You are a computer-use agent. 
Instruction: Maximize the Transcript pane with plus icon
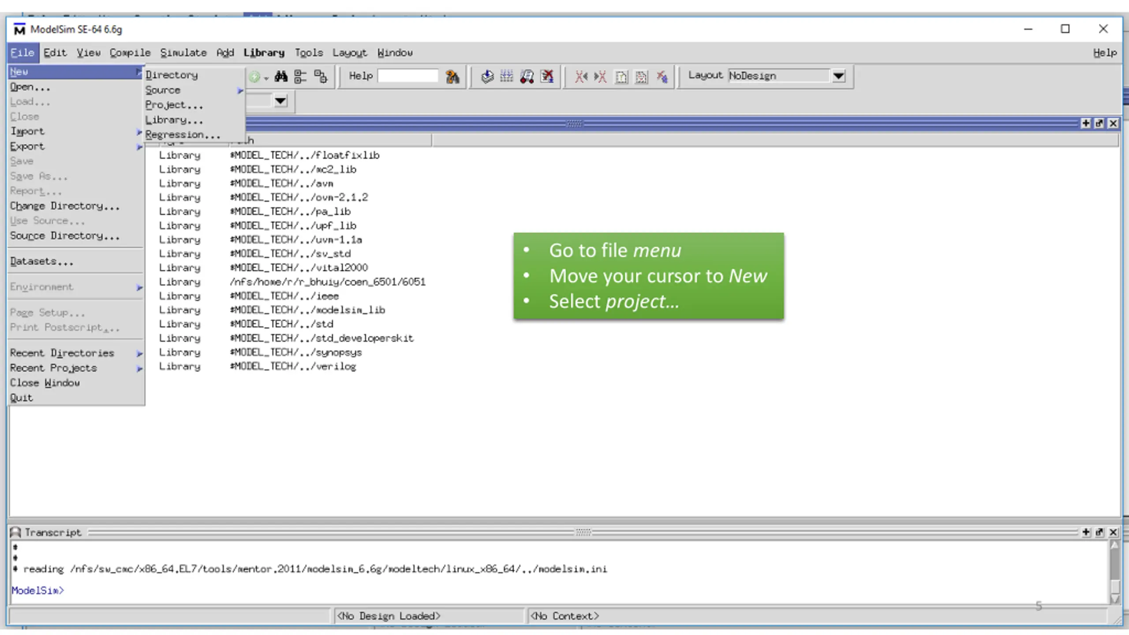(1086, 532)
